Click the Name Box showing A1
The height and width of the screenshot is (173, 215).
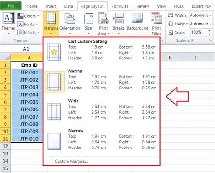(26, 49)
